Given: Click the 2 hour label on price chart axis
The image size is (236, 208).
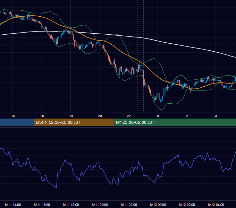Looking at the screenshot, I should [187, 116].
